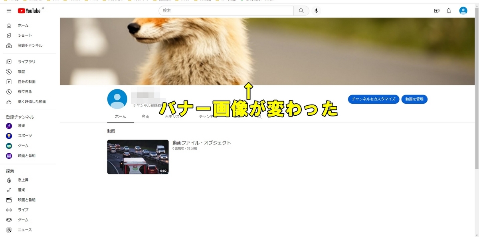Open the notifications bell

(449, 10)
